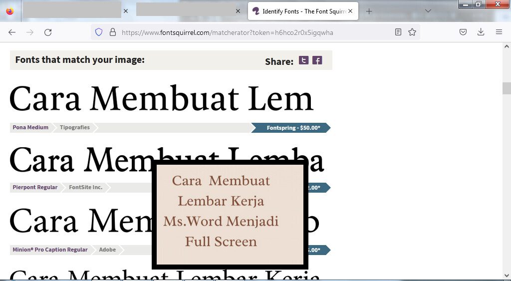Bookmark this page with the star icon
Screen dimensions: 511x281
(412, 32)
